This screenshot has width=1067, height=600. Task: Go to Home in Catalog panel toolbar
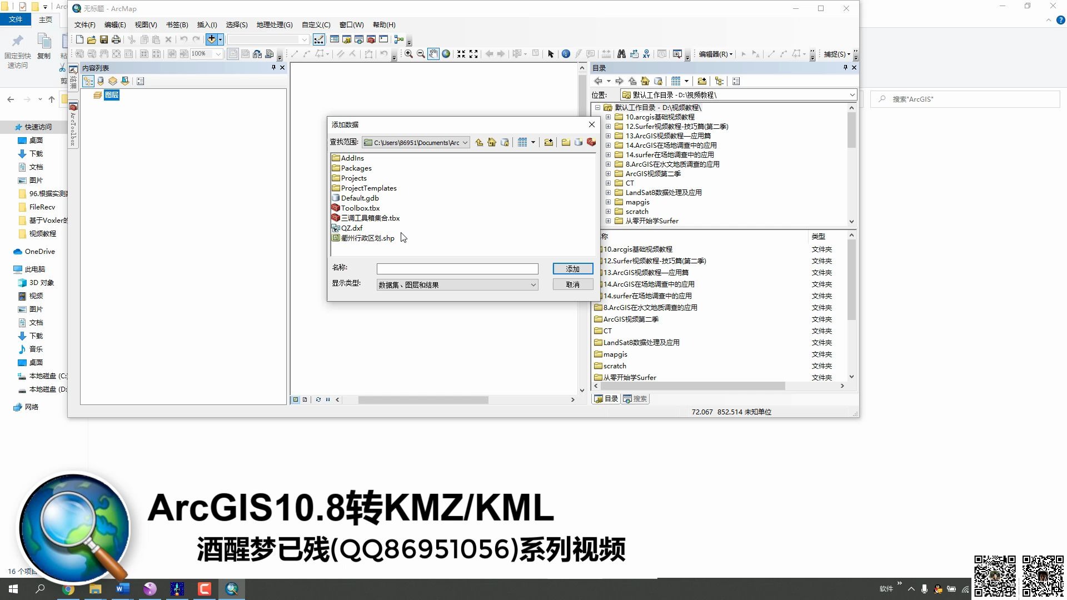coord(645,81)
